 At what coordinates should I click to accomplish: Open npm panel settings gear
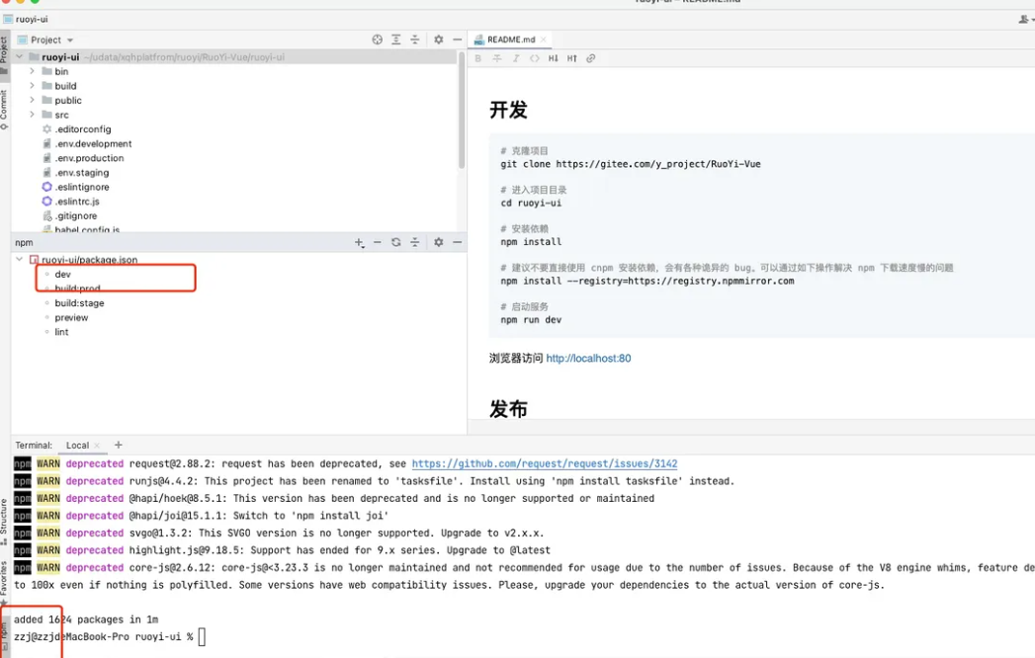click(x=438, y=242)
